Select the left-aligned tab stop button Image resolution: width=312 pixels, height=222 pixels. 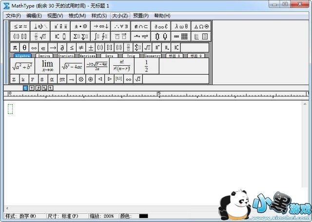click(x=25, y=88)
